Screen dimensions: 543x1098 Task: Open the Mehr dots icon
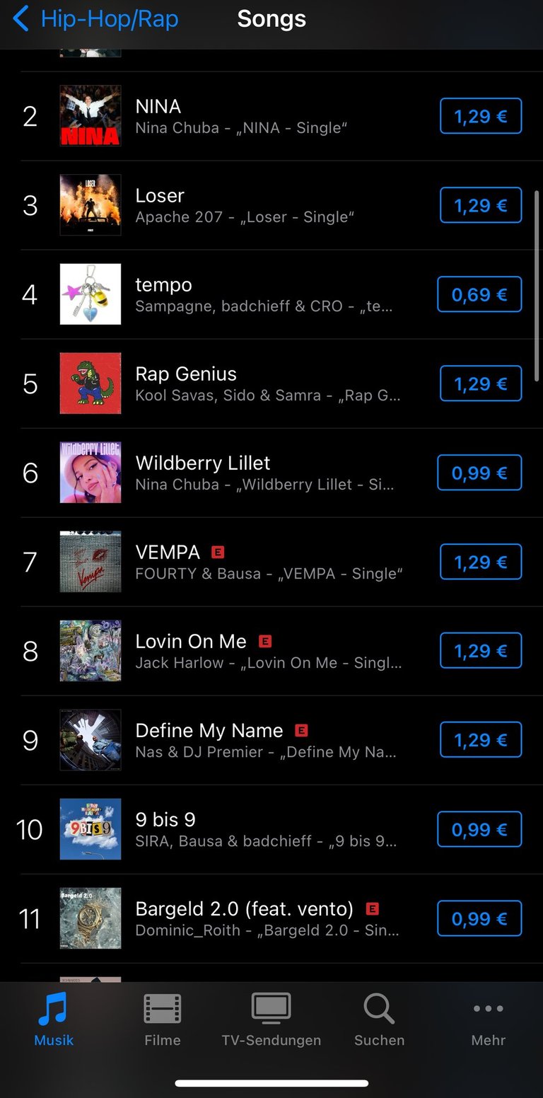coord(488,1009)
